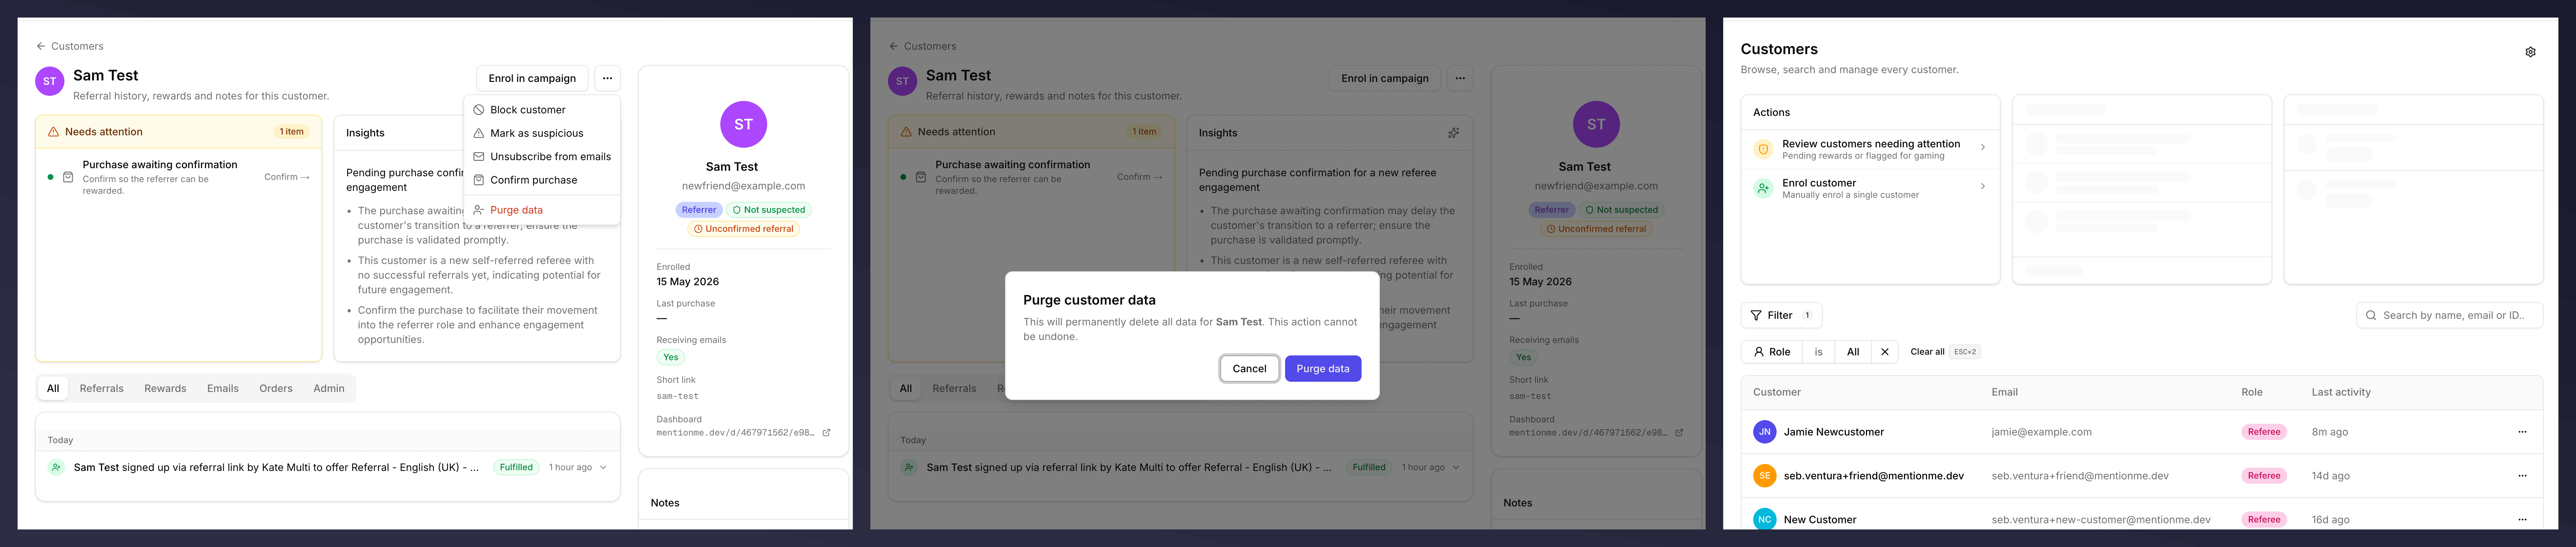Image resolution: width=2576 pixels, height=547 pixels.
Task: Open the Referrals tab behind the Purge dialog
Action: point(954,388)
